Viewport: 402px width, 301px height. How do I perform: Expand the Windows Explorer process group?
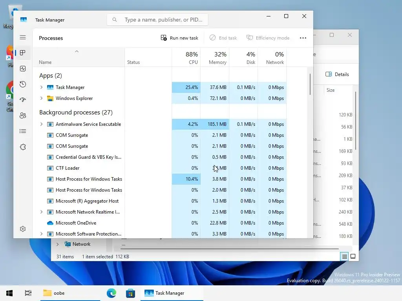point(41,98)
